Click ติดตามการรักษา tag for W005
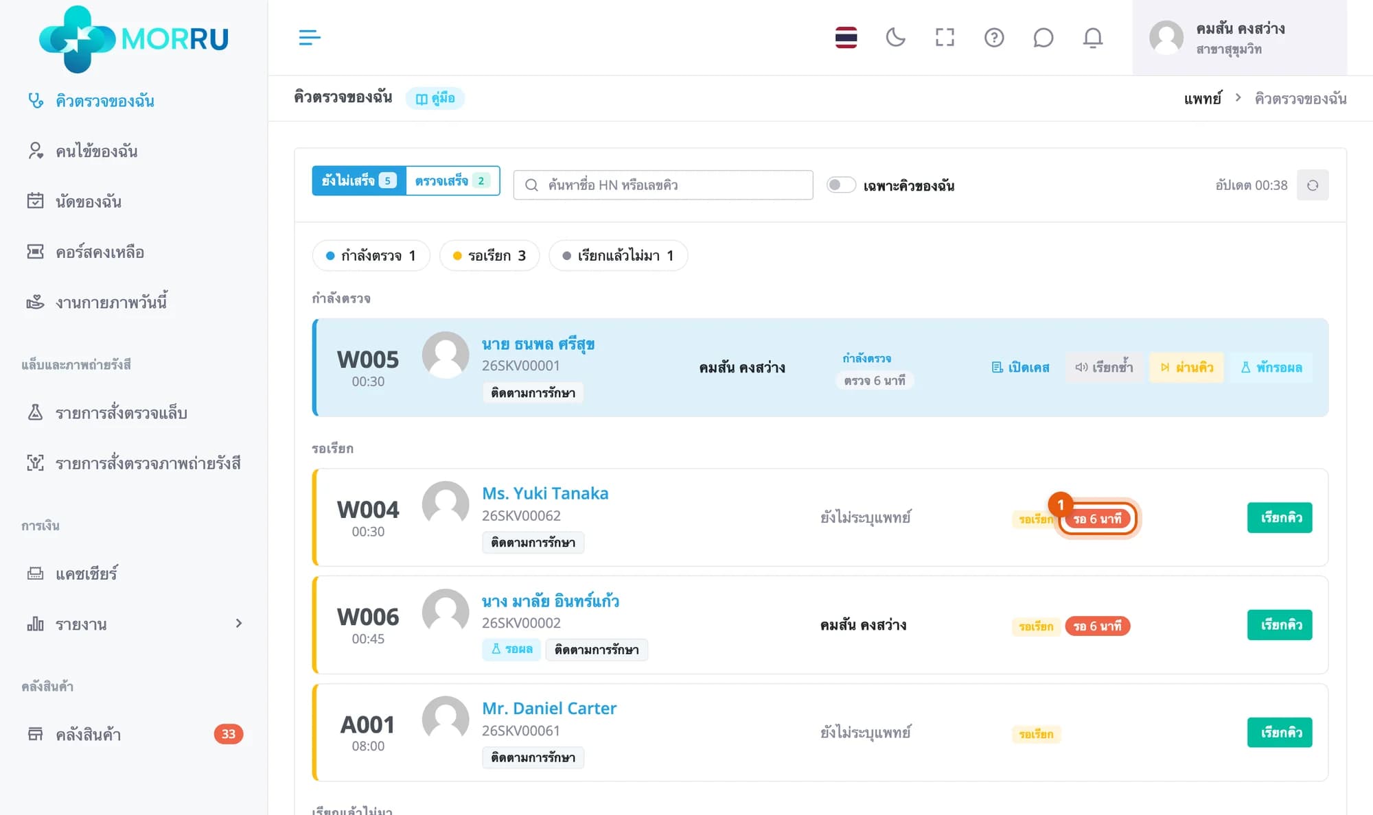The width and height of the screenshot is (1373, 815). coord(533,393)
